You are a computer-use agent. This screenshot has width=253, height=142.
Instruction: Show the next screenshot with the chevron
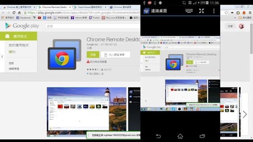pyautogui.click(x=245, y=114)
